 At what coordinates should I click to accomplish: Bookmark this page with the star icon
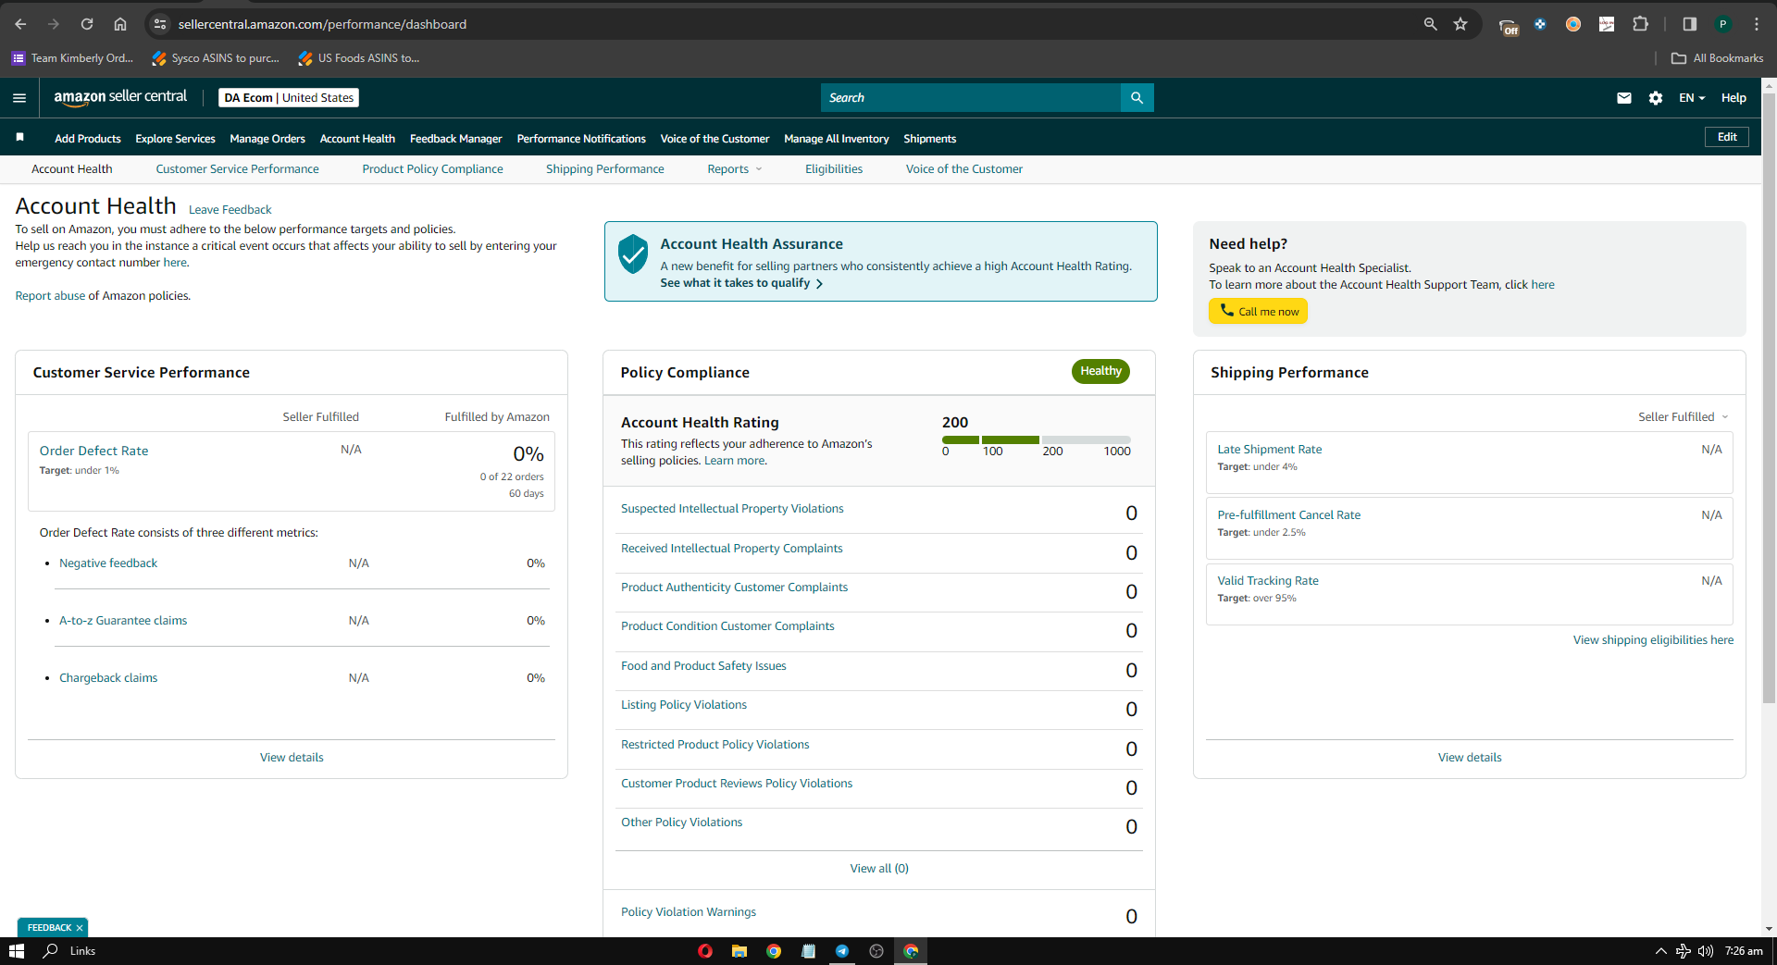point(1460,24)
